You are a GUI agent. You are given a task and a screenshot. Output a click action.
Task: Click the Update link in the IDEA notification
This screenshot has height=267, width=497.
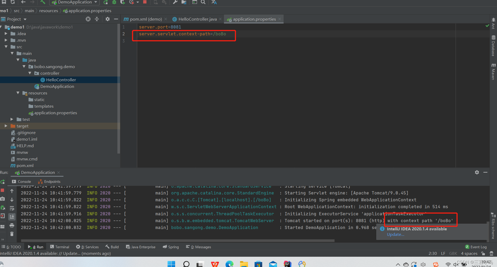pos(395,234)
